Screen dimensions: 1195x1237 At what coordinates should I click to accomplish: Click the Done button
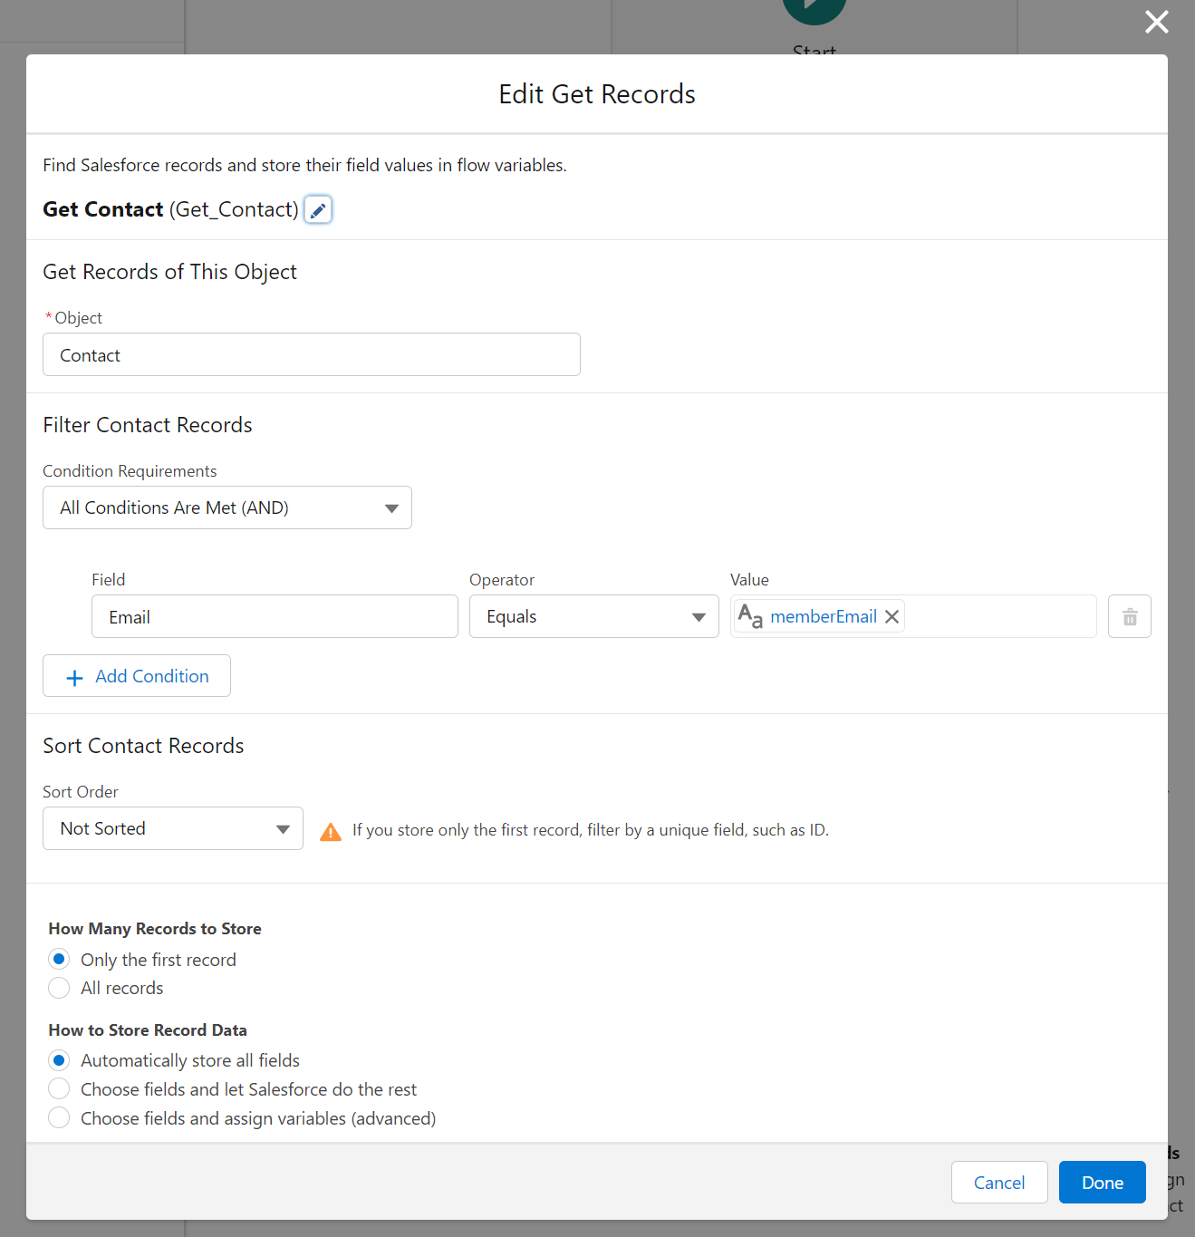pos(1102,1183)
